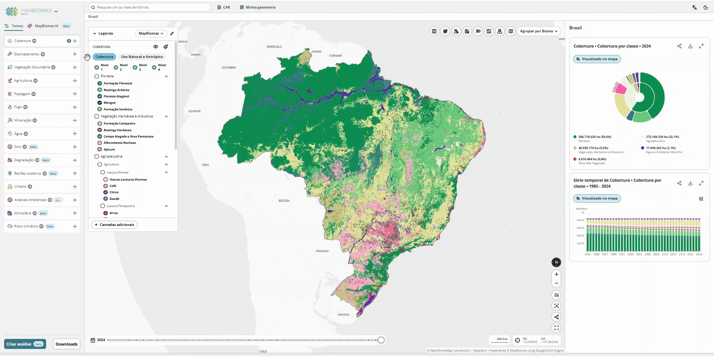Click the Camadas adicionais button
The height and width of the screenshot is (356, 714).
click(x=114, y=225)
